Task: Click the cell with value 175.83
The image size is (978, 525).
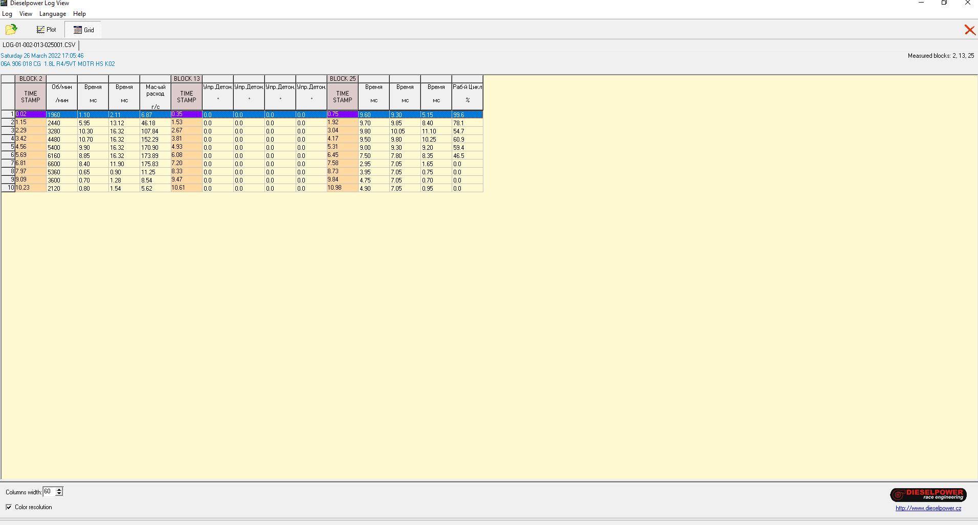Action: (155, 164)
